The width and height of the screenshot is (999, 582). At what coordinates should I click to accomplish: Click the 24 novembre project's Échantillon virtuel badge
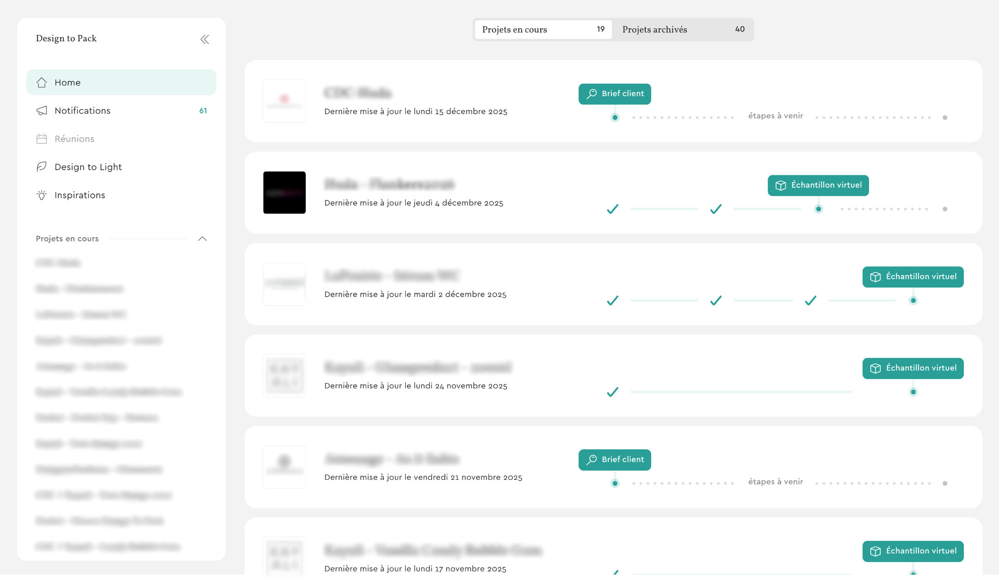913,368
